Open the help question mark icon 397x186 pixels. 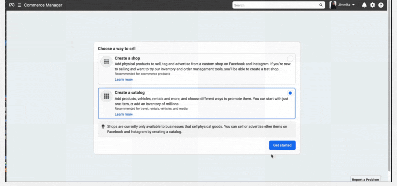(381, 5)
